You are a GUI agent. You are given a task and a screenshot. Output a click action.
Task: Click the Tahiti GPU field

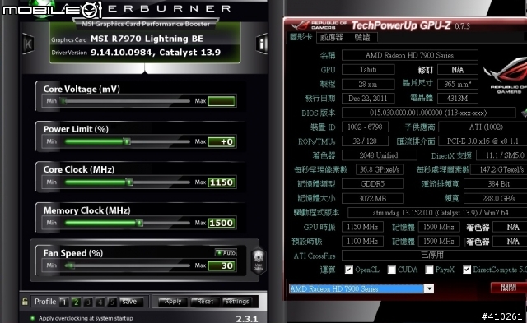tap(368, 69)
